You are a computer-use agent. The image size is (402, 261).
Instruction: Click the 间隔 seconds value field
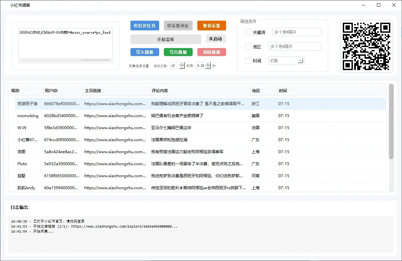201,66
